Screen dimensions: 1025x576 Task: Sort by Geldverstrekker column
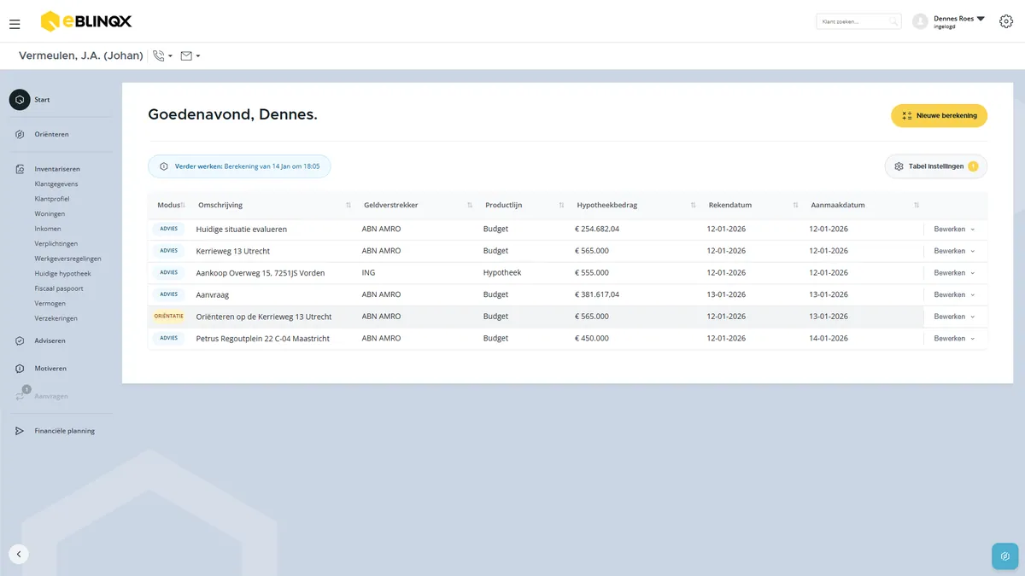point(470,206)
